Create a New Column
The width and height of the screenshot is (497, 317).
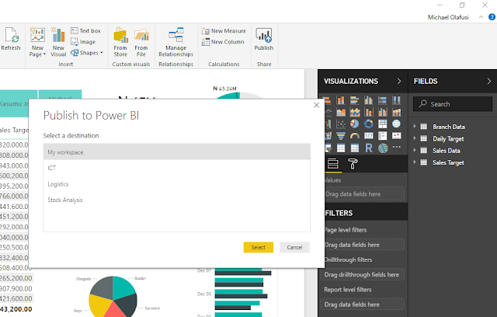click(223, 42)
